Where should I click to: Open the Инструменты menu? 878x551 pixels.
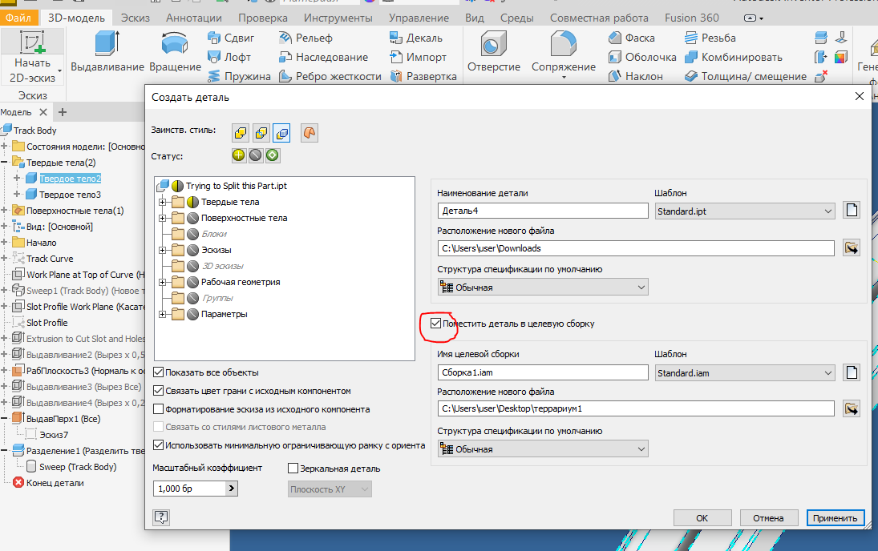[338, 16]
